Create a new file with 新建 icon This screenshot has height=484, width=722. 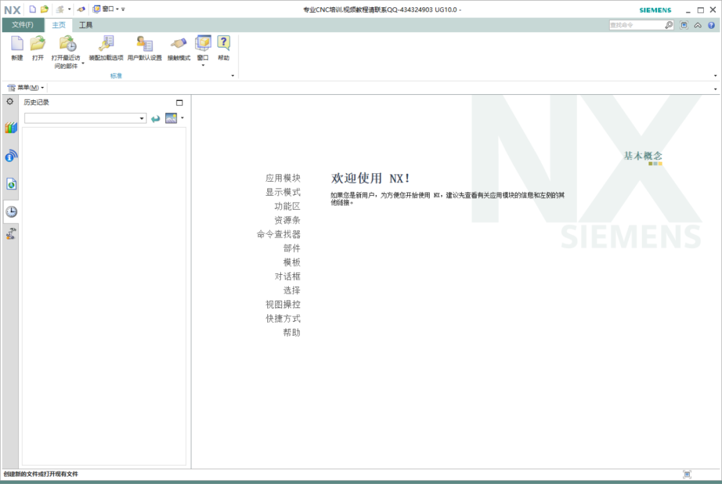[x=17, y=48]
